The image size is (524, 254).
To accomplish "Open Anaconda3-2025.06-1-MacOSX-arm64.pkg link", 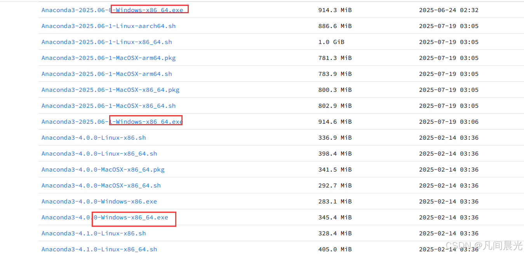I will [x=108, y=58].
